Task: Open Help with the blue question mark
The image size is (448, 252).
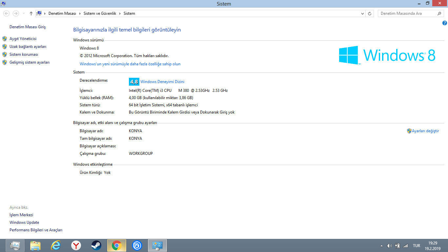Action: coord(444,23)
